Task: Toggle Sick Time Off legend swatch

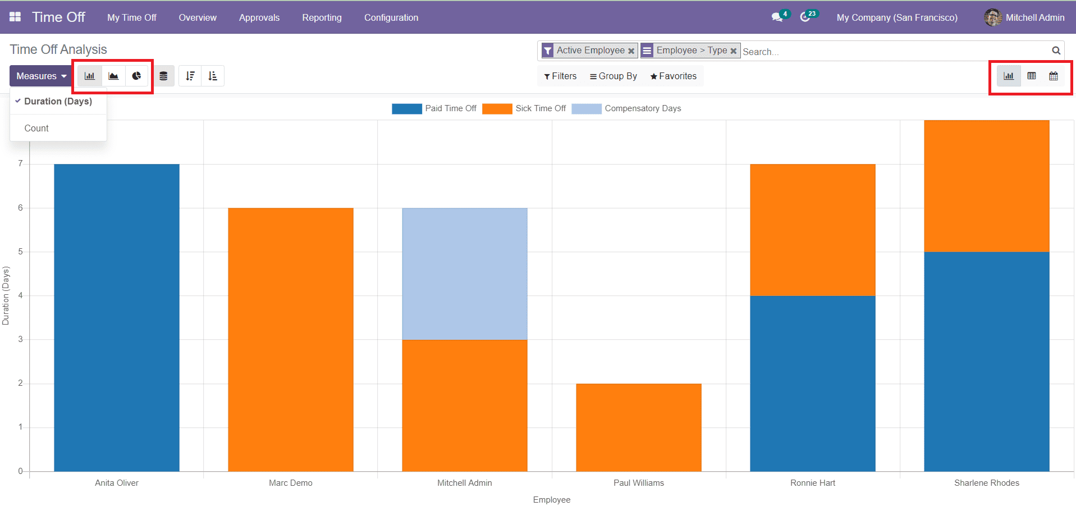Action: pos(497,109)
